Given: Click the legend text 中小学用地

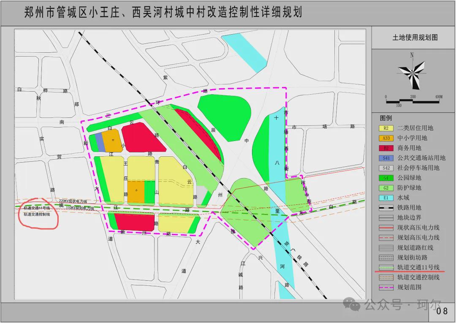Looking at the screenshot, I should pos(412,138).
